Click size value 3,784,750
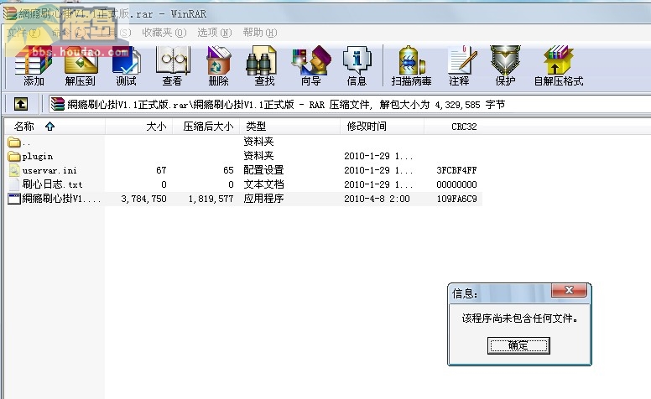651x399 pixels. [x=143, y=199]
